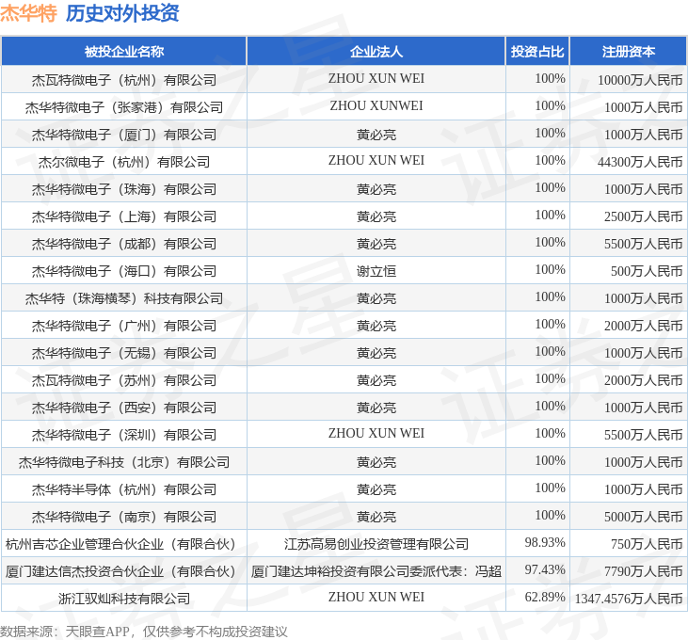Image resolution: width=688 pixels, height=640 pixels.
Task: Select 杰华特微电子（广州）有限公司 cell
Action: tap(124, 326)
